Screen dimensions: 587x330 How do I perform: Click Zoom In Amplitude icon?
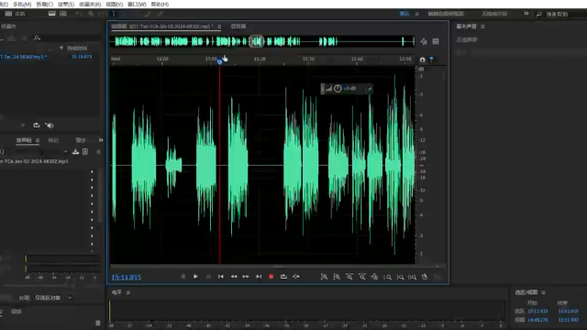pos(324,277)
